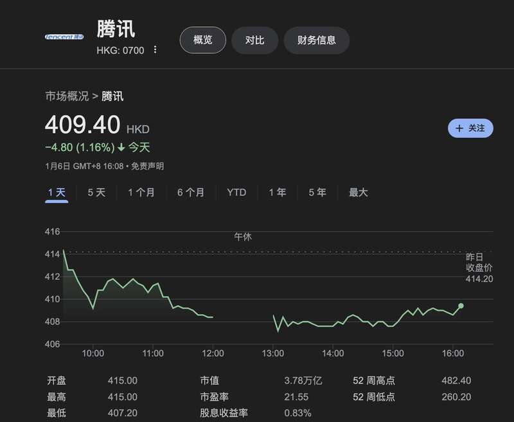The width and height of the screenshot is (514, 422).
Task: Click the 13:00 time axis label
Action: click(x=272, y=353)
